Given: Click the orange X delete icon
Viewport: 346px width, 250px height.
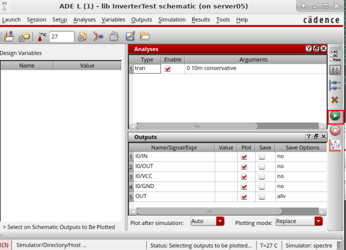Looking at the screenshot, I should point(335,100).
